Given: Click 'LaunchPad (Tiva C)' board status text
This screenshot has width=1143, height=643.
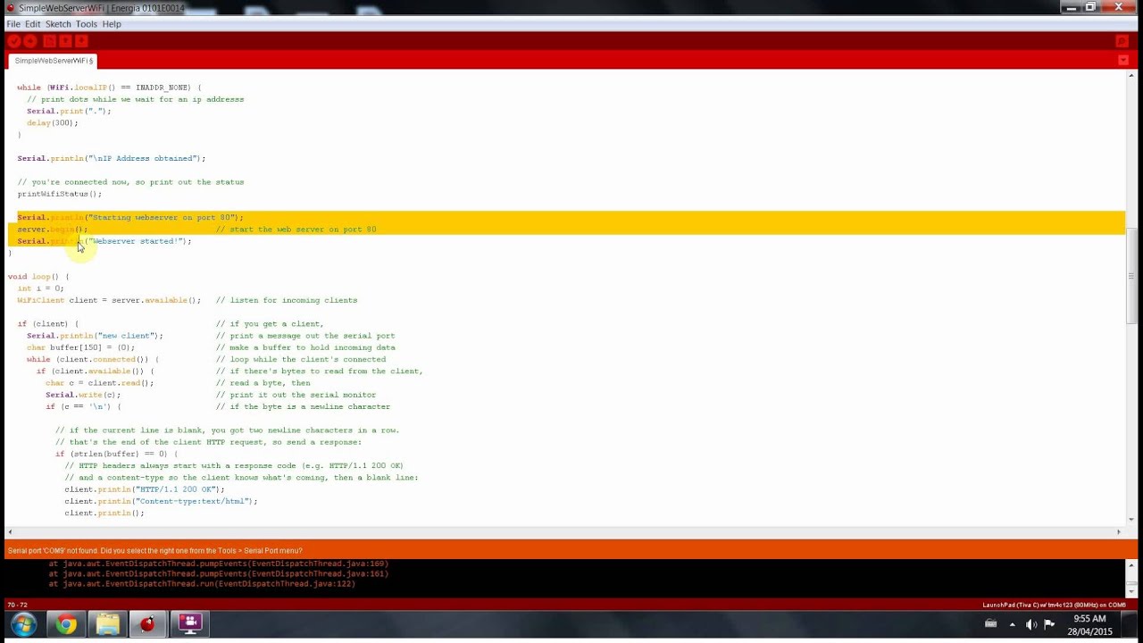Looking at the screenshot, I should (1055, 605).
